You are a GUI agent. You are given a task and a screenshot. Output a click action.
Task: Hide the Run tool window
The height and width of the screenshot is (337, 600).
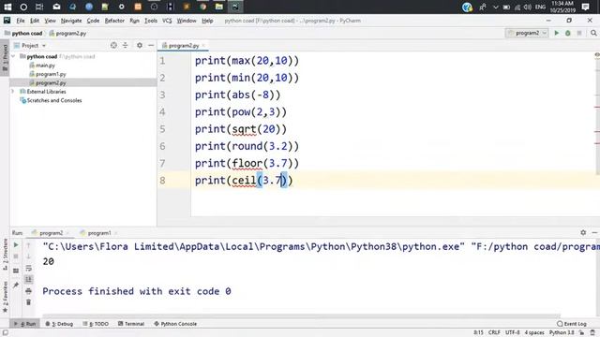pos(594,232)
